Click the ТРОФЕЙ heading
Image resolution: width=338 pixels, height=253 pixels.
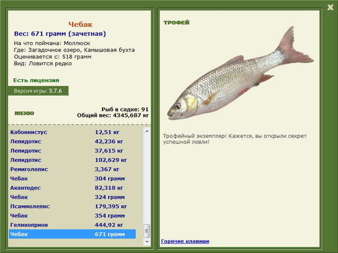coord(176,22)
